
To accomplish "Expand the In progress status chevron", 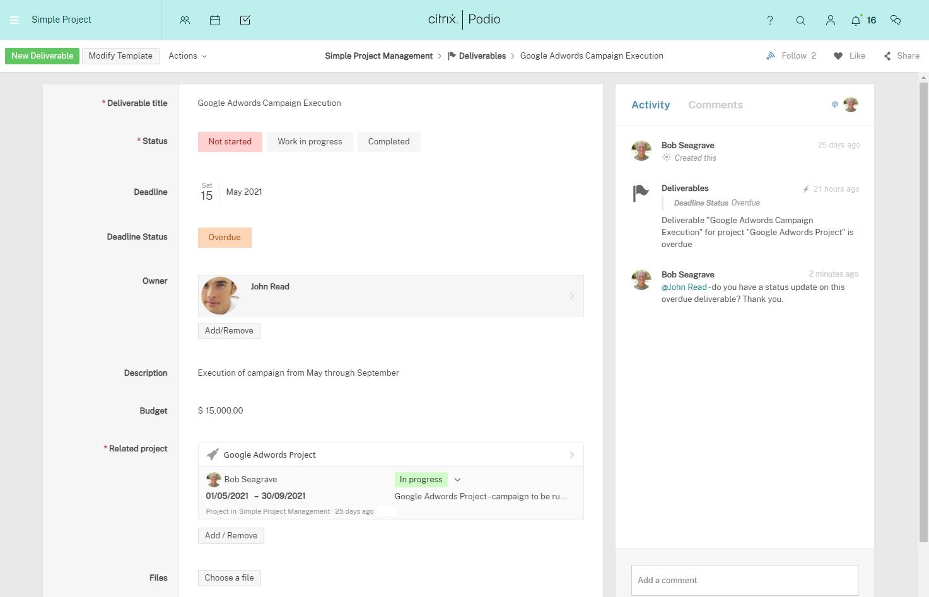I will 458,480.
